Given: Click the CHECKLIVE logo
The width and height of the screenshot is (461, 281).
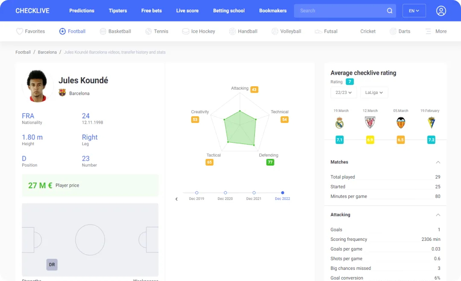Looking at the screenshot, I should click(32, 11).
